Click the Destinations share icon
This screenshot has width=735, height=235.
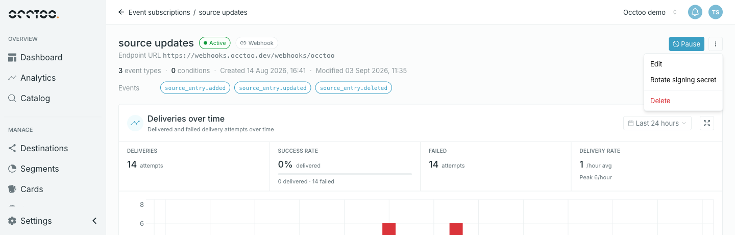[x=12, y=148]
